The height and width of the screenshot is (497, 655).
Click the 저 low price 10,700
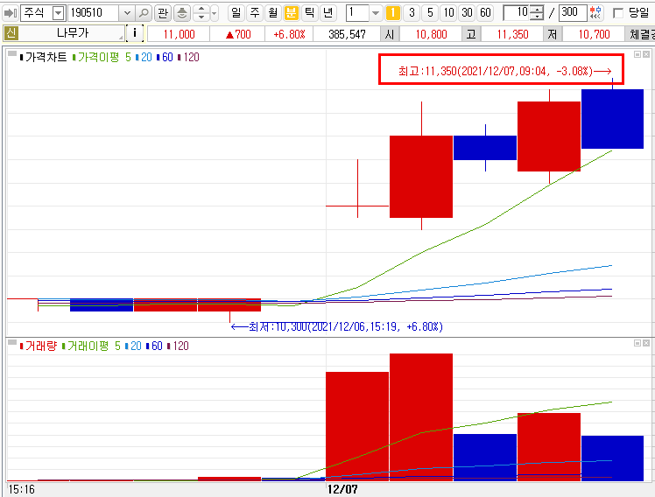pos(594,34)
